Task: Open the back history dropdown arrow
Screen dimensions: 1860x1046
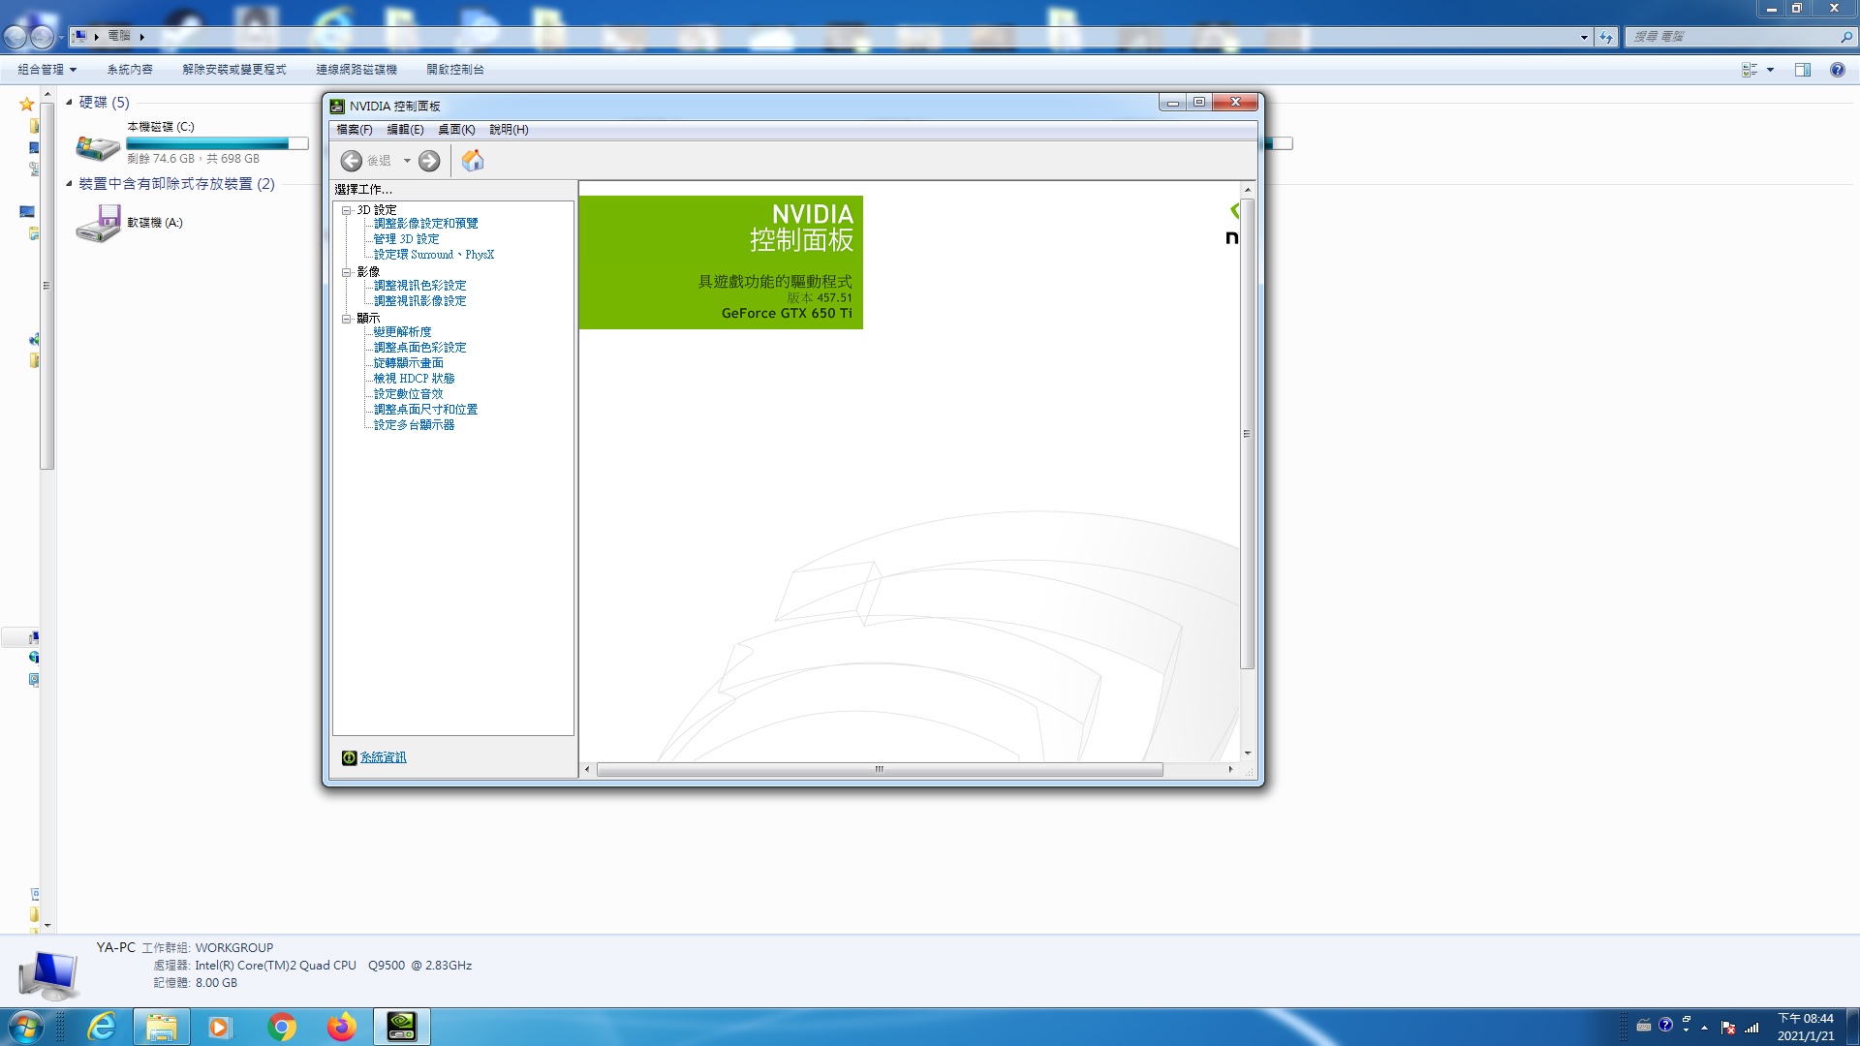Action: [407, 161]
